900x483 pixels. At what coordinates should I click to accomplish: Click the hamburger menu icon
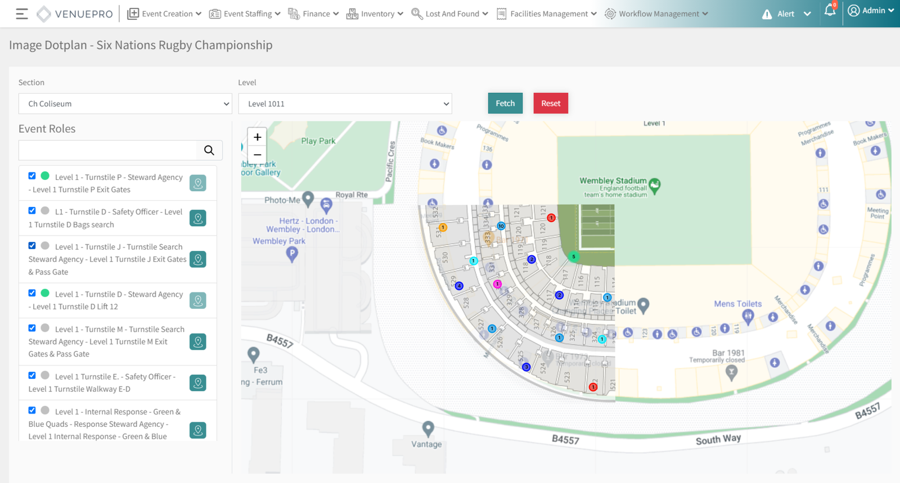click(22, 14)
